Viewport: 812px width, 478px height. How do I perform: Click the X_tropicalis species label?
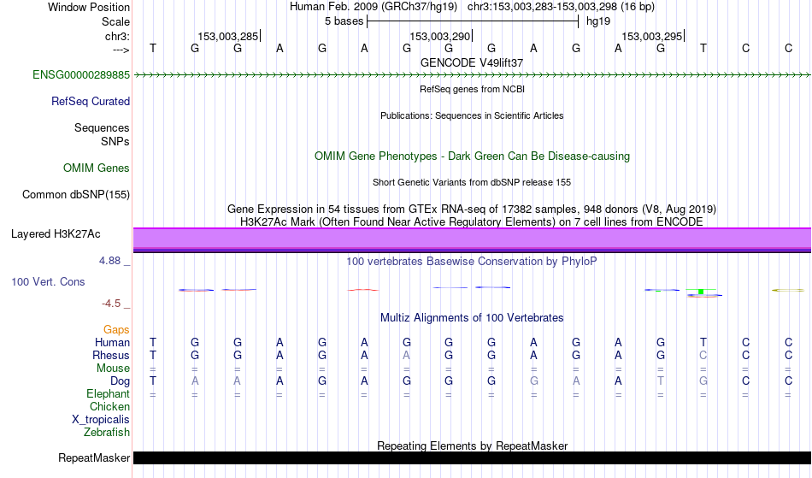[101, 420]
